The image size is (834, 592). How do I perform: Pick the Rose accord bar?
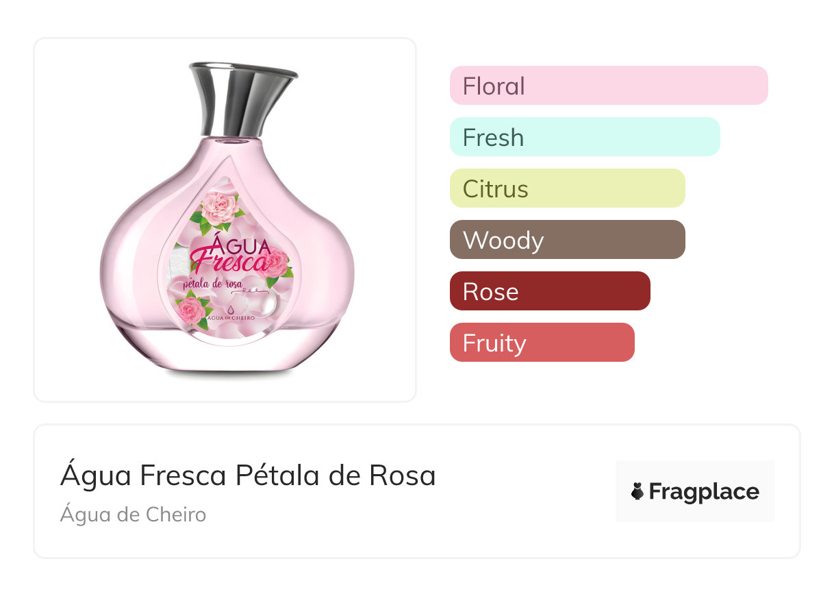[549, 291]
